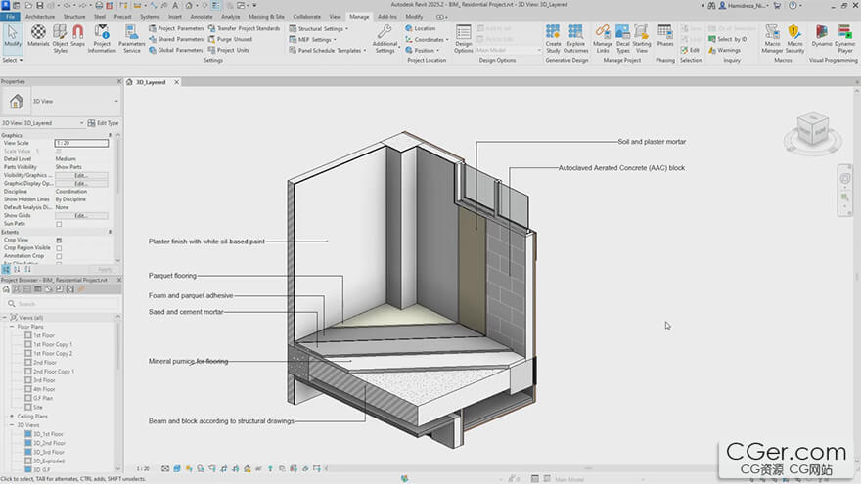Switch to the Architecture ribbon tab

40,17
